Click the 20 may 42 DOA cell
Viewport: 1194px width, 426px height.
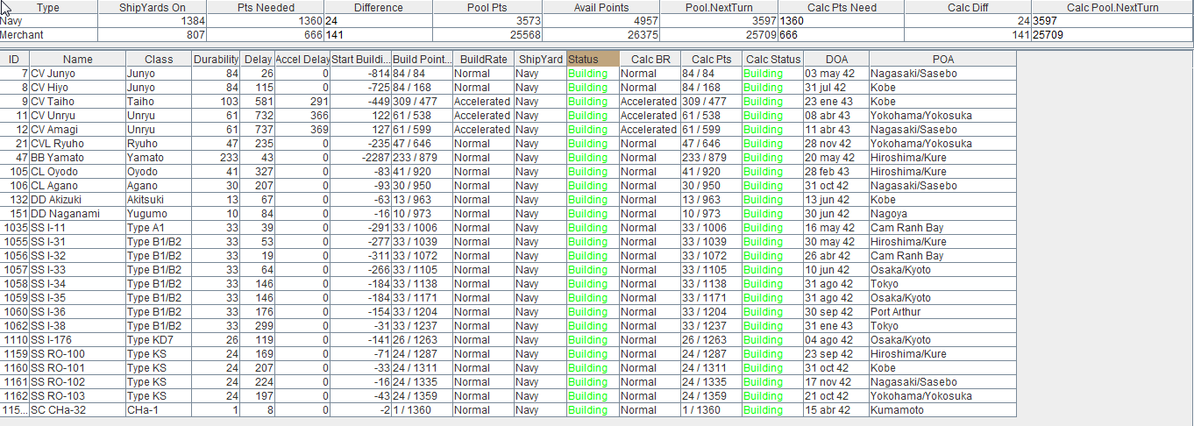click(x=836, y=158)
